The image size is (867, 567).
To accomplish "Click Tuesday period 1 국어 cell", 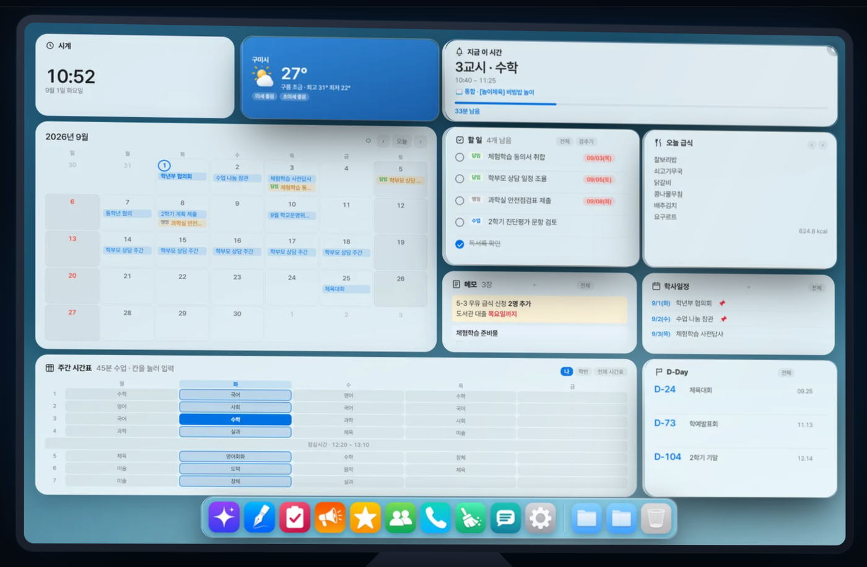I will click(x=235, y=395).
